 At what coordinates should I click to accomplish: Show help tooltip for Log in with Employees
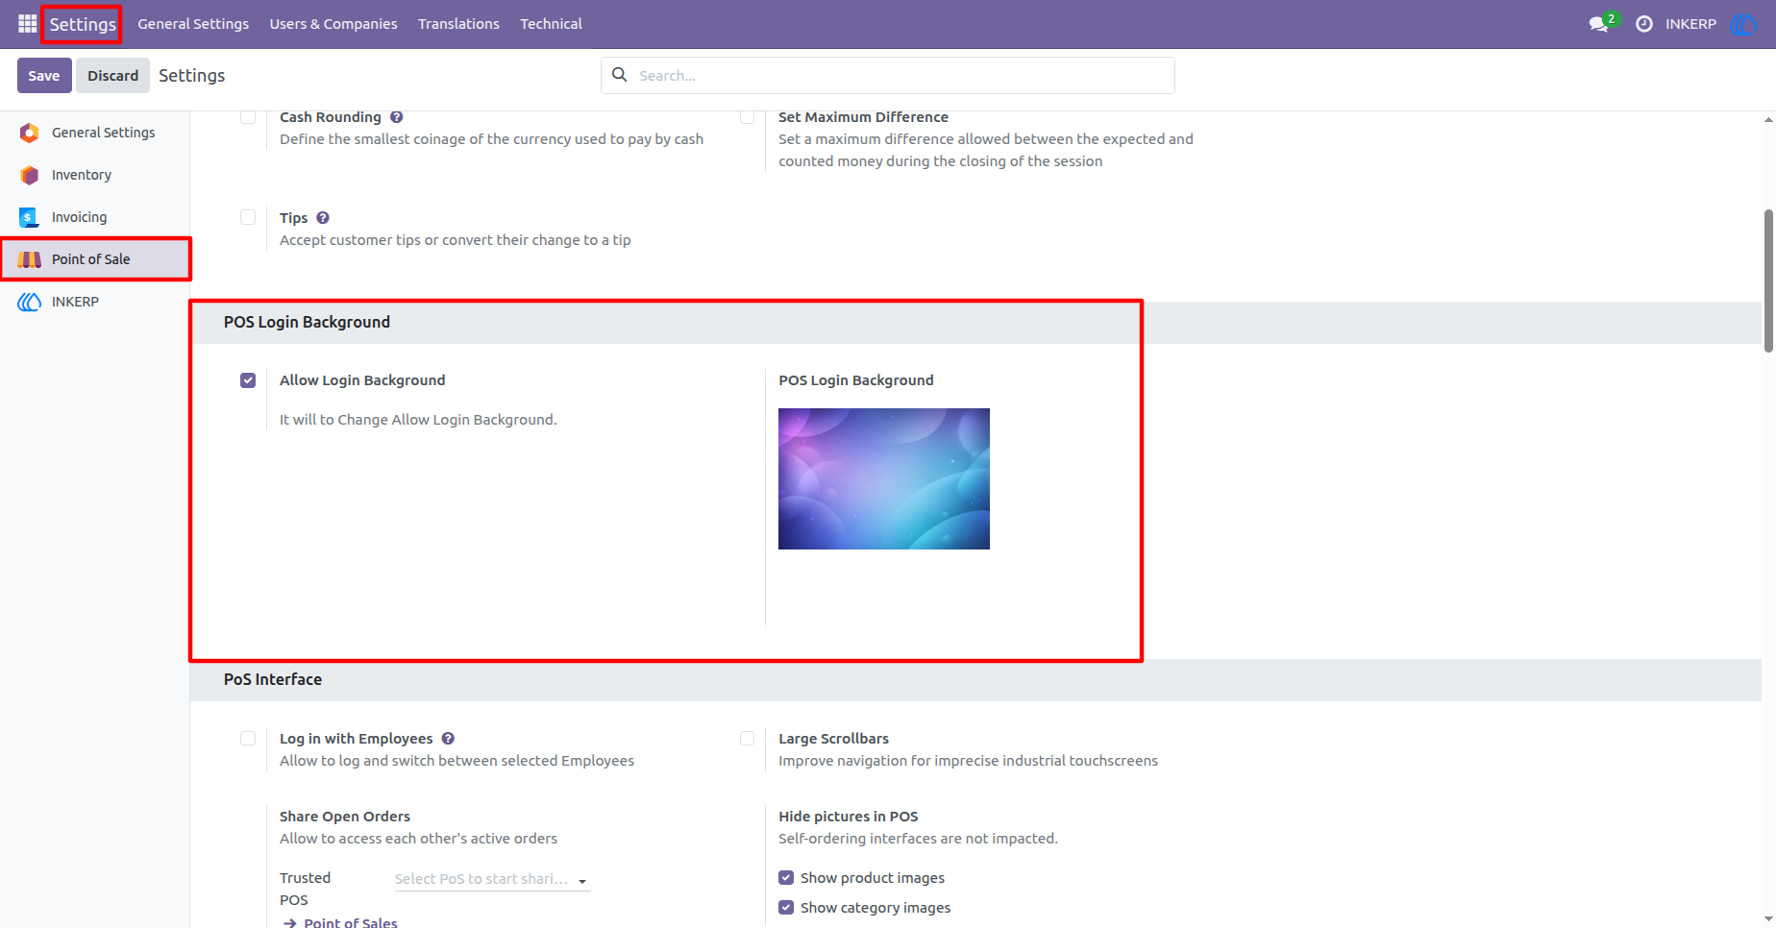pyautogui.click(x=448, y=739)
